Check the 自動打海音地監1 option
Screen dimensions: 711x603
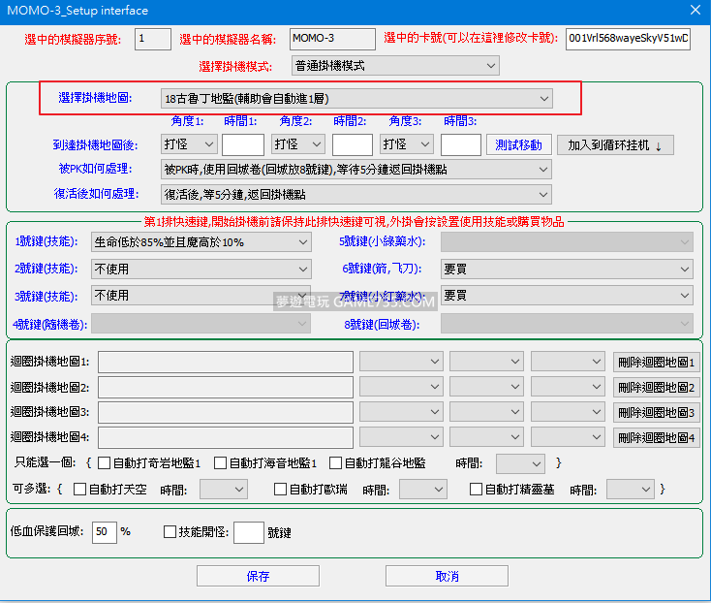[x=221, y=463]
